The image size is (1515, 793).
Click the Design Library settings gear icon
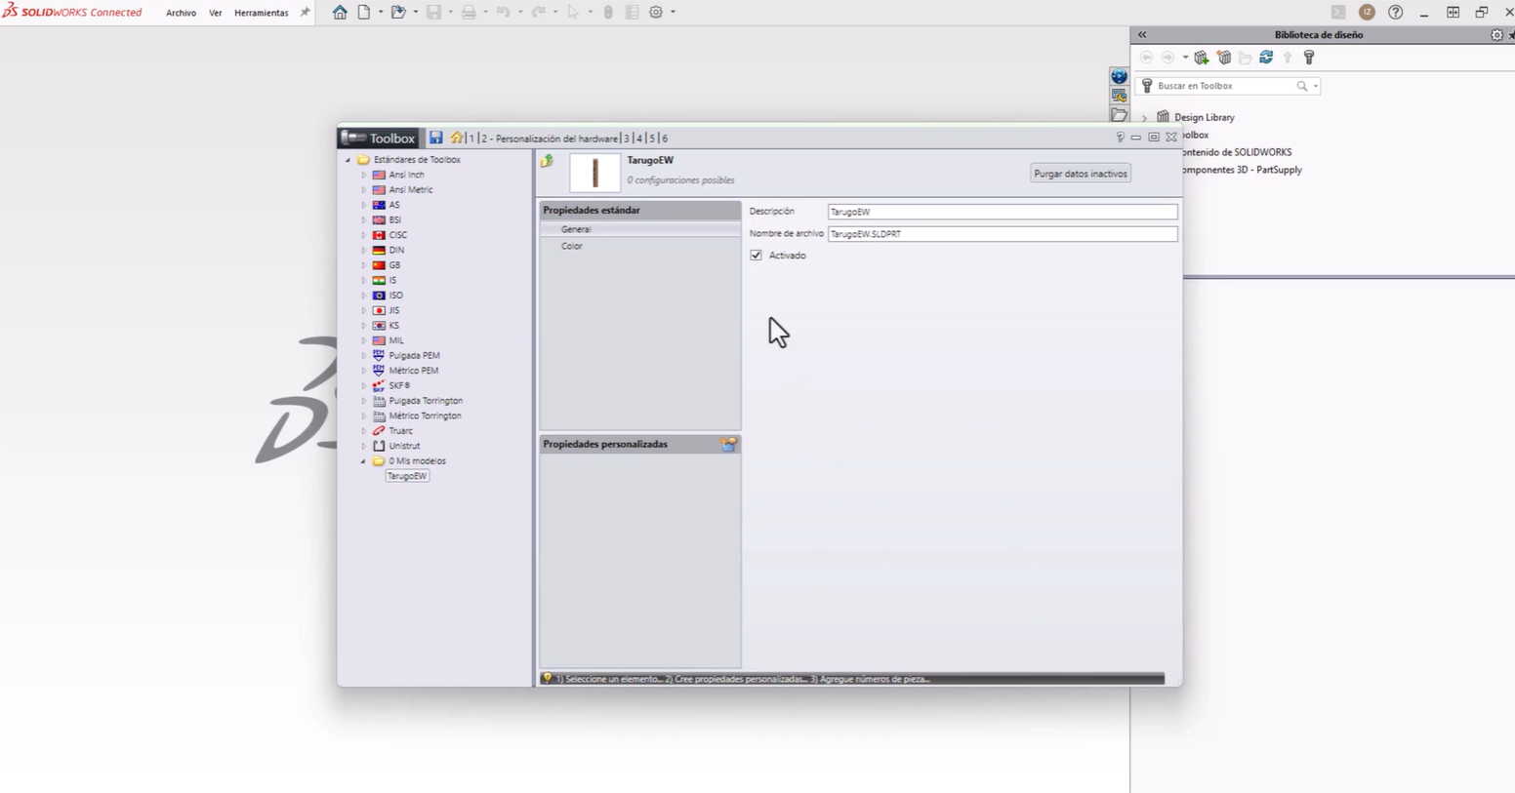(1496, 34)
